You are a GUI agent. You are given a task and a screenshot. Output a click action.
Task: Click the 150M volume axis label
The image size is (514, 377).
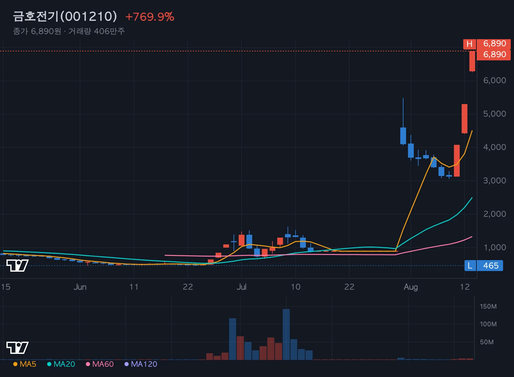click(x=488, y=306)
